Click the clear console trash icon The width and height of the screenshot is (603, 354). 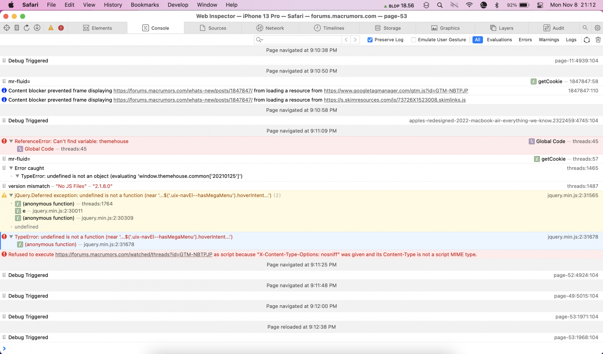tap(598, 40)
